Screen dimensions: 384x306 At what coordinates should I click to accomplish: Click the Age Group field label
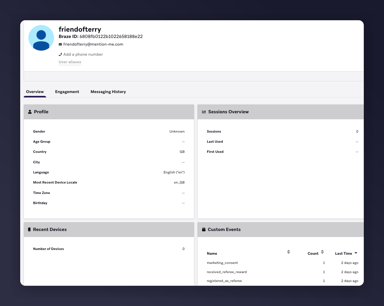42,142
